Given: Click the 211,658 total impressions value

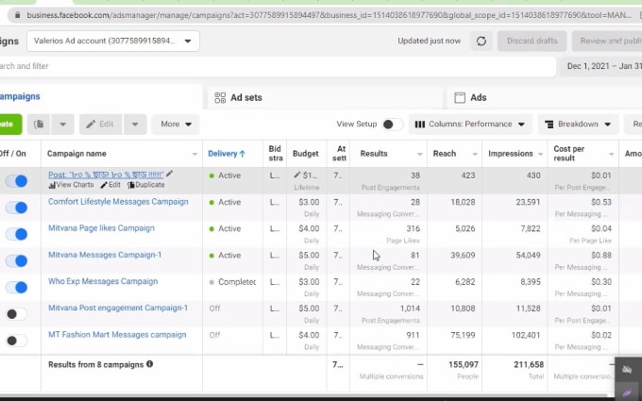Looking at the screenshot, I should [528, 364].
